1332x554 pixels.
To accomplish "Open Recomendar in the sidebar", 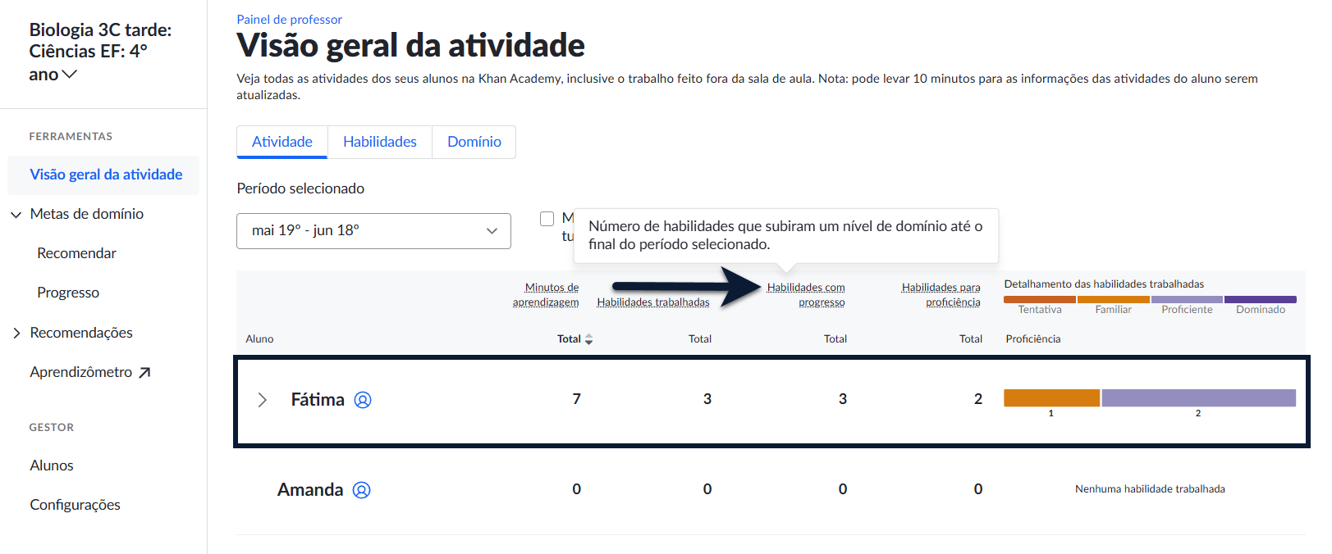I will pos(76,253).
